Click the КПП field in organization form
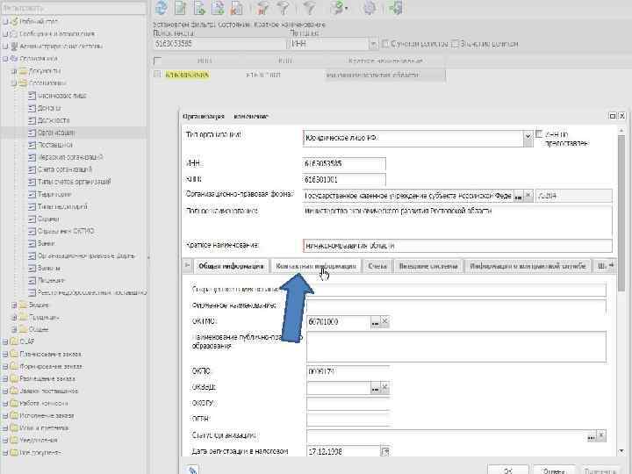The width and height of the screenshot is (632, 474). pyautogui.click(x=344, y=179)
